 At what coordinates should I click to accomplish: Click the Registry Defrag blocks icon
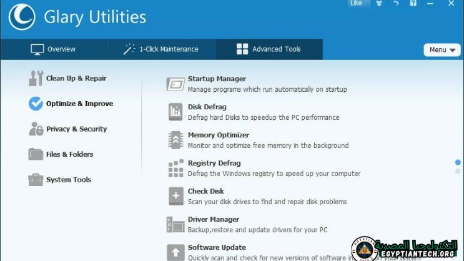(x=175, y=168)
